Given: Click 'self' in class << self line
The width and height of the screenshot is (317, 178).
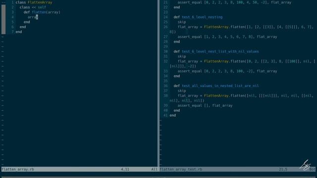Looking at the screenshot, I should (42, 7).
